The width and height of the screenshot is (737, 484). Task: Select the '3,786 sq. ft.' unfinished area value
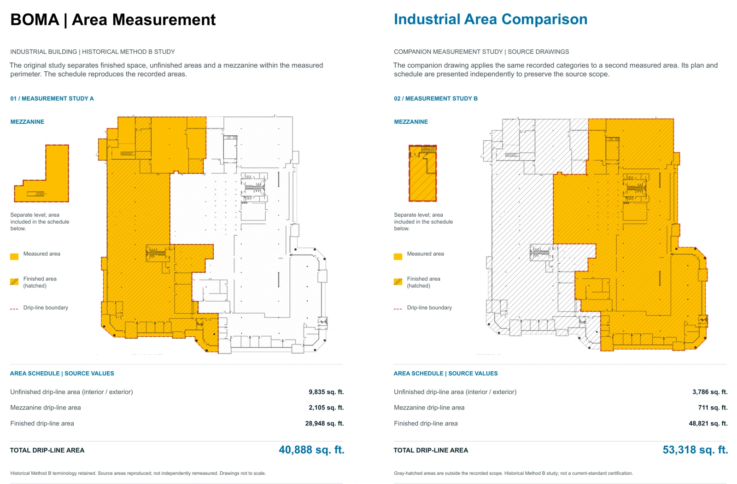710,392
